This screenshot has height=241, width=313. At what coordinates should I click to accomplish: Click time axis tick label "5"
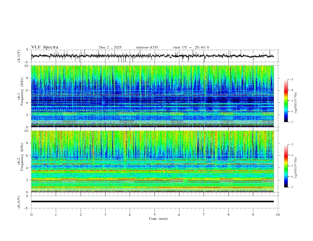tap(155, 215)
